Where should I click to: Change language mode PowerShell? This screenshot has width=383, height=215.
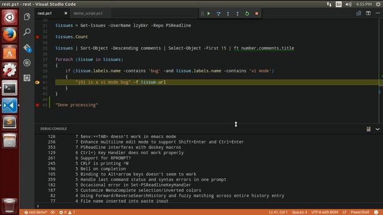[360, 213]
